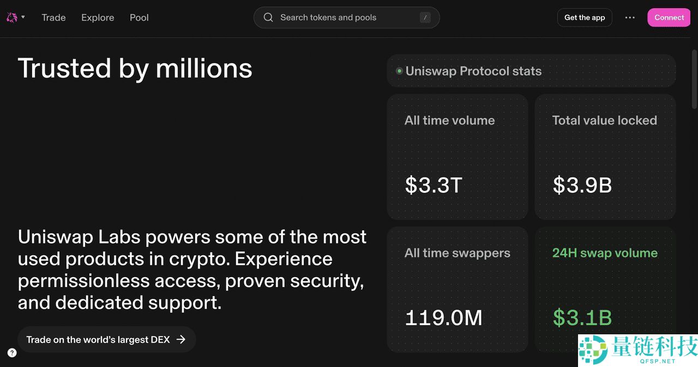Click the slash keyboard shortcut badge

[425, 17]
